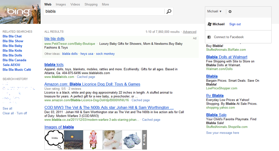Click the Bing logo
The height and width of the screenshot is (151, 279).
[x=19, y=12]
